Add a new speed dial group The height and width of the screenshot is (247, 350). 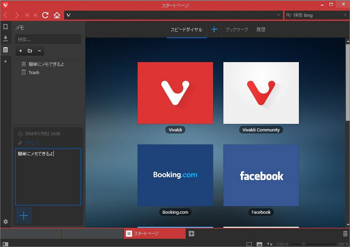coord(214,29)
